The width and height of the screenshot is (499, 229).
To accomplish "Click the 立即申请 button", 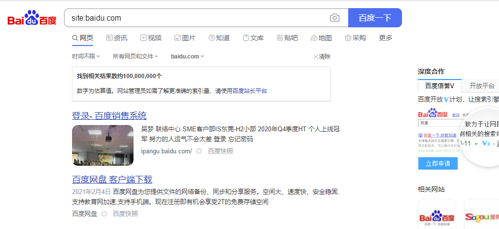I will 438,163.
